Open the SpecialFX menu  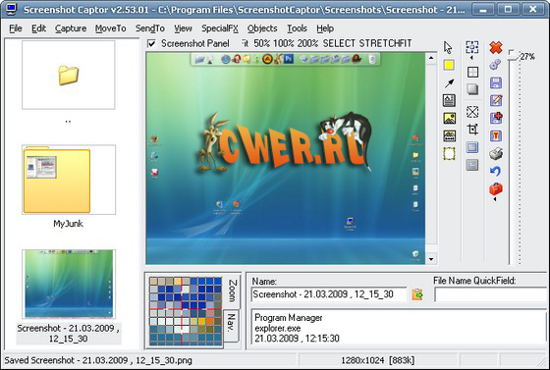[x=220, y=28]
